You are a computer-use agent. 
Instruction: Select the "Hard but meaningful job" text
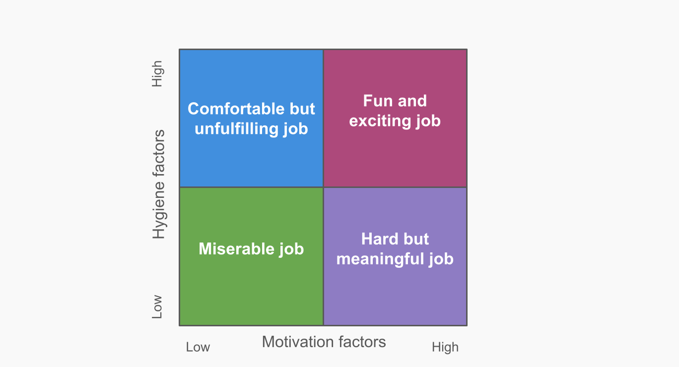click(395, 249)
